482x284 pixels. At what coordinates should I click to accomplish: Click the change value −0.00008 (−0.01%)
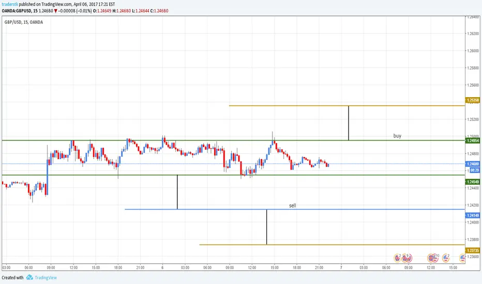tap(75, 11)
